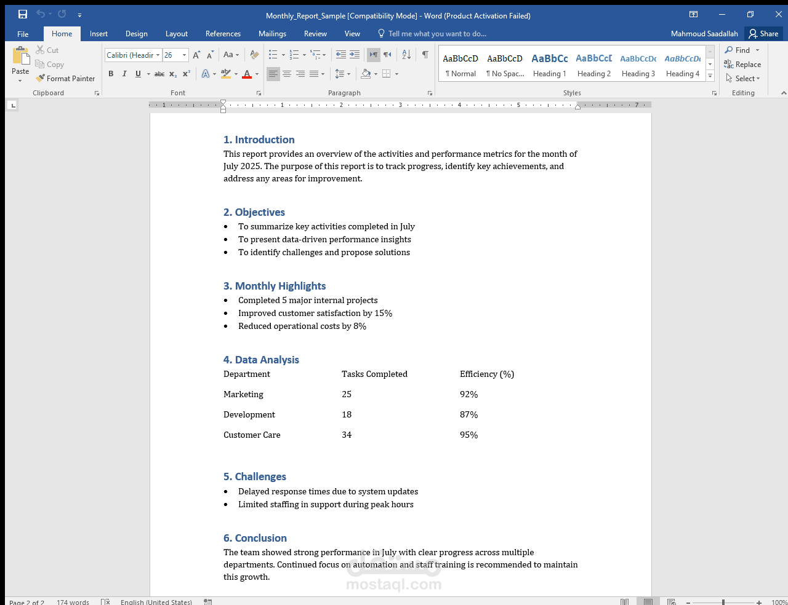
Task: Click the Share button
Action: (x=764, y=34)
